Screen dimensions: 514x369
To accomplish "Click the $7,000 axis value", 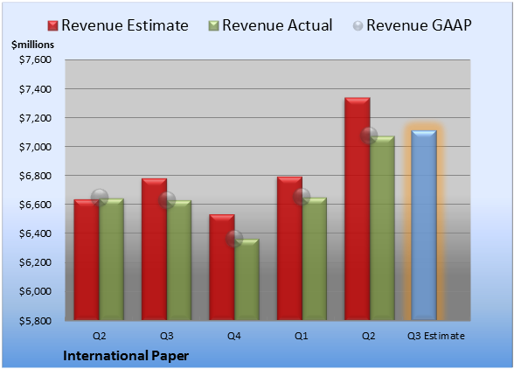I will click(35, 147).
